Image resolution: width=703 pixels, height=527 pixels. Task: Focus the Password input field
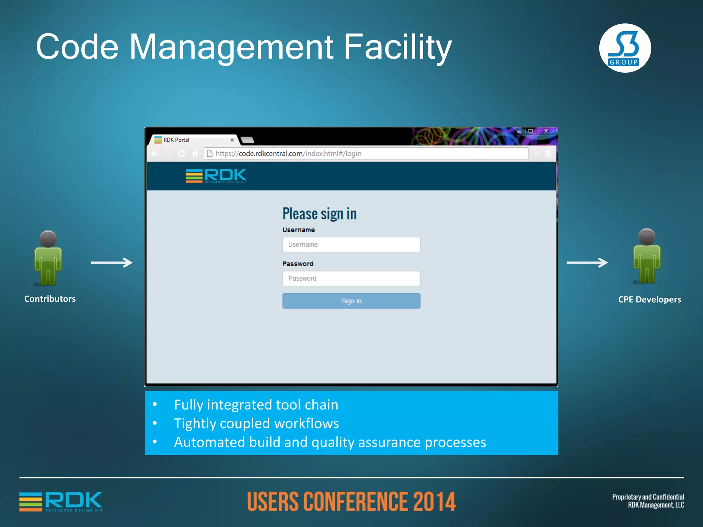[351, 279]
